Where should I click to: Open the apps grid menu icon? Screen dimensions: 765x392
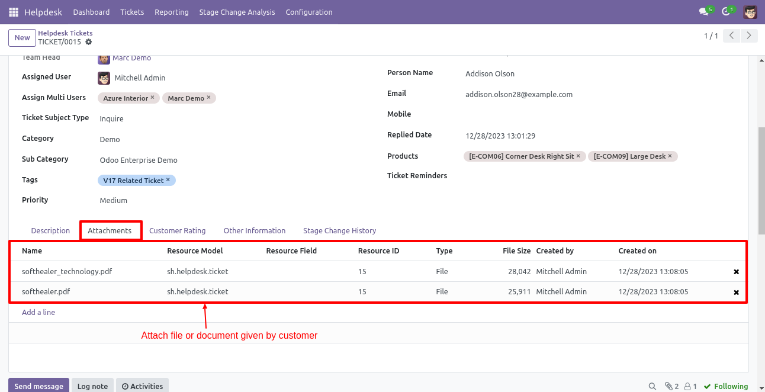13,12
